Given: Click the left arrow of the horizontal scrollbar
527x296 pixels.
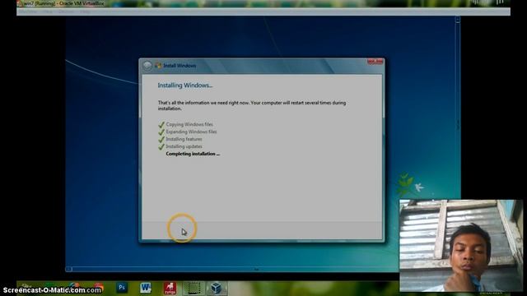Looking at the screenshot, I should 68,269.
